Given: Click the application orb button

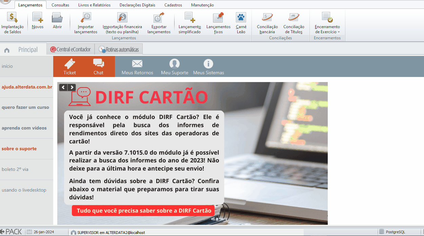Looking at the screenshot, I should coord(5,2).
